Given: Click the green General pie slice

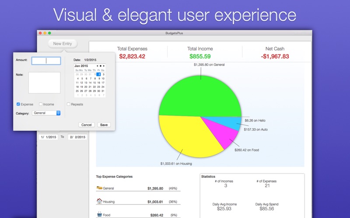Looking at the screenshot, I should click(201, 95).
